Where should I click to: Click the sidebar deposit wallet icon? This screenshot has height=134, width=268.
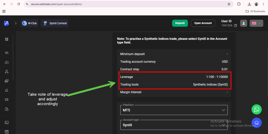pyautogui.click(x=7, y=62)
